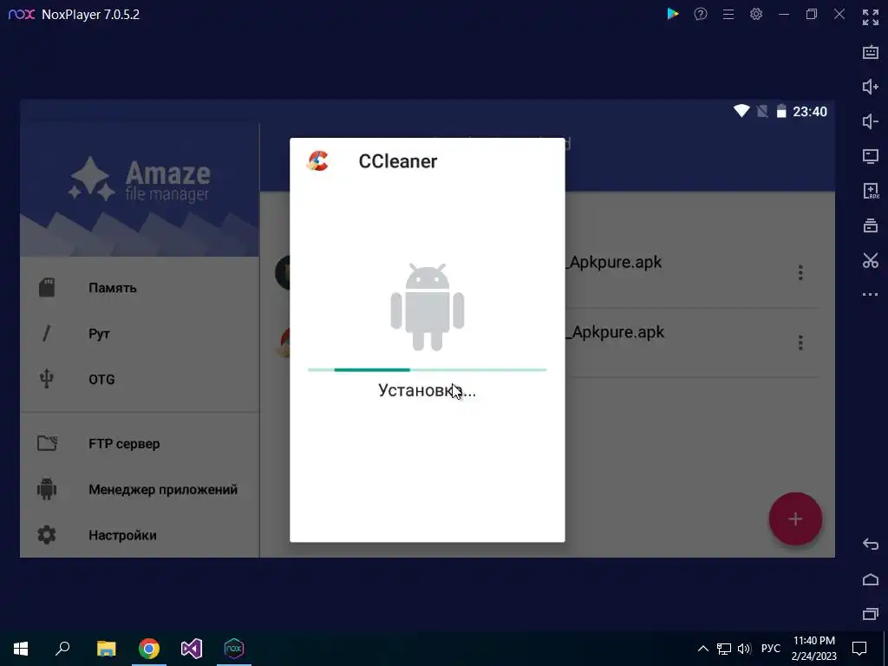
Task: Click the battery icon in Android status bar
Action: pos(781,111)
